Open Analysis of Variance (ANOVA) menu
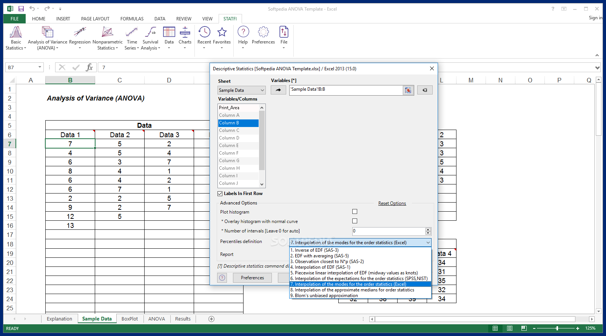This screenshot has height=336, width=606. (48, 38)
